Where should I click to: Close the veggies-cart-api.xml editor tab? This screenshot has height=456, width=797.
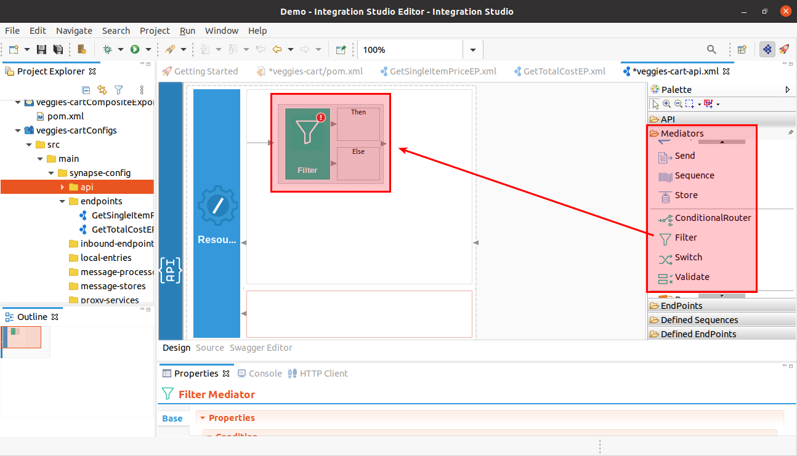[x=726, y=71]
